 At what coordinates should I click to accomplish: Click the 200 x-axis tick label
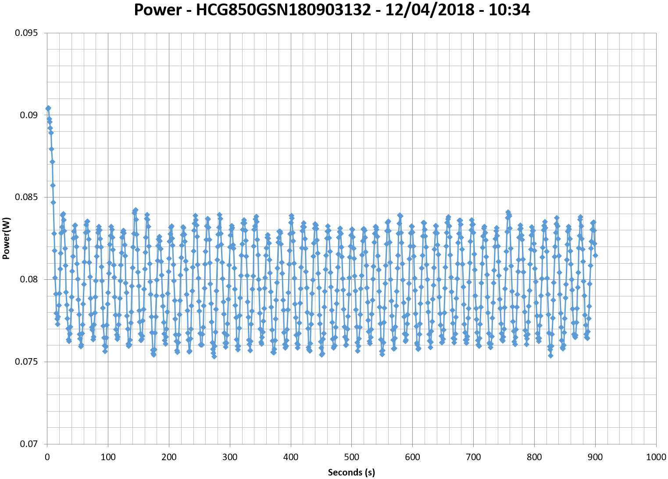tap(169, 457)
